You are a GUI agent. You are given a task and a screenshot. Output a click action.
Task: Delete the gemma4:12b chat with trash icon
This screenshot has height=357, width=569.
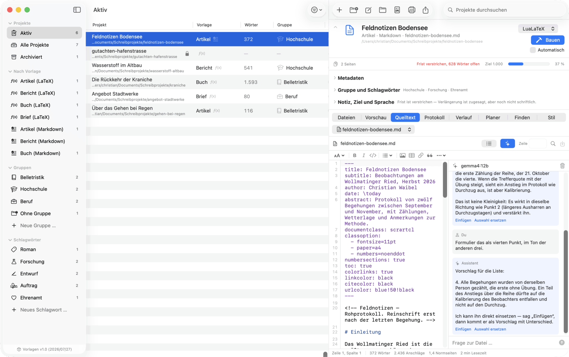pyautogui.click(x=562, y=166)
